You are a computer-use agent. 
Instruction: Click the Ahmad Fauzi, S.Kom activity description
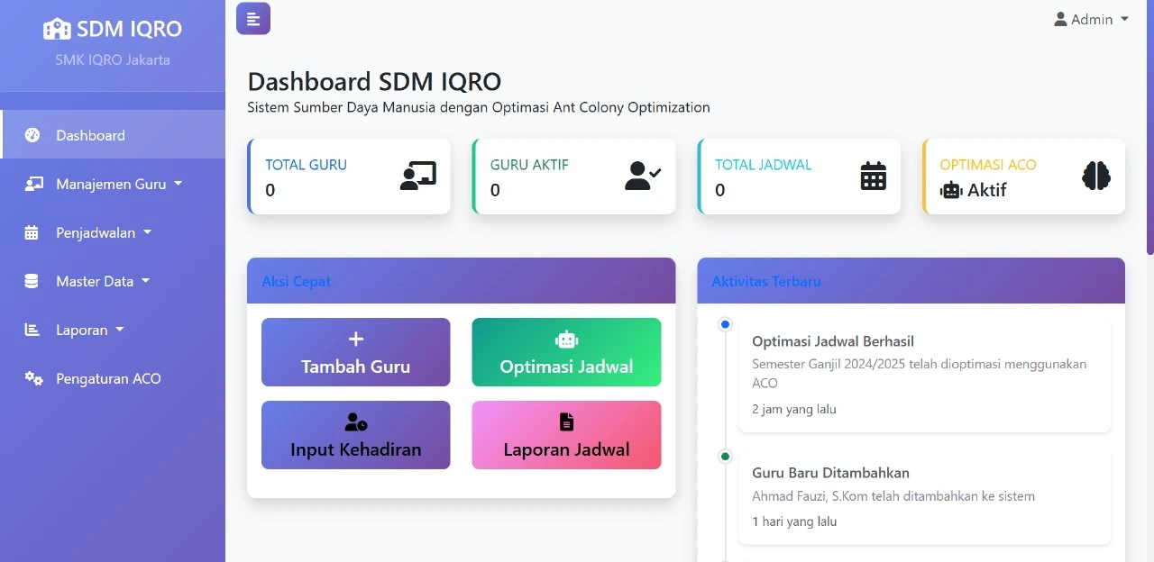pos(893,496)
